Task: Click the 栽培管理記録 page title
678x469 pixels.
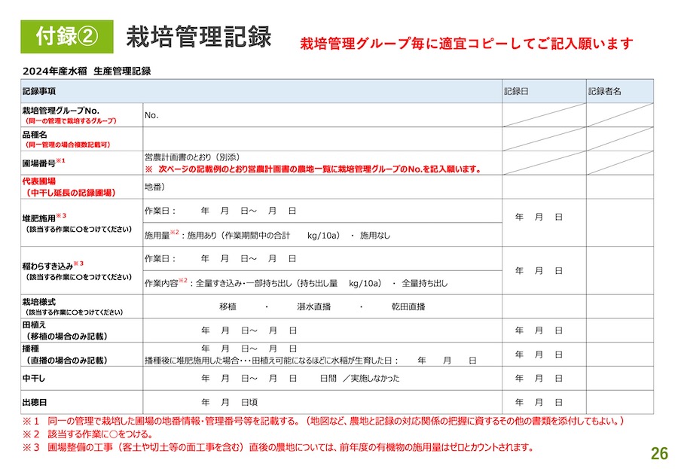Action: pos(199,36)
